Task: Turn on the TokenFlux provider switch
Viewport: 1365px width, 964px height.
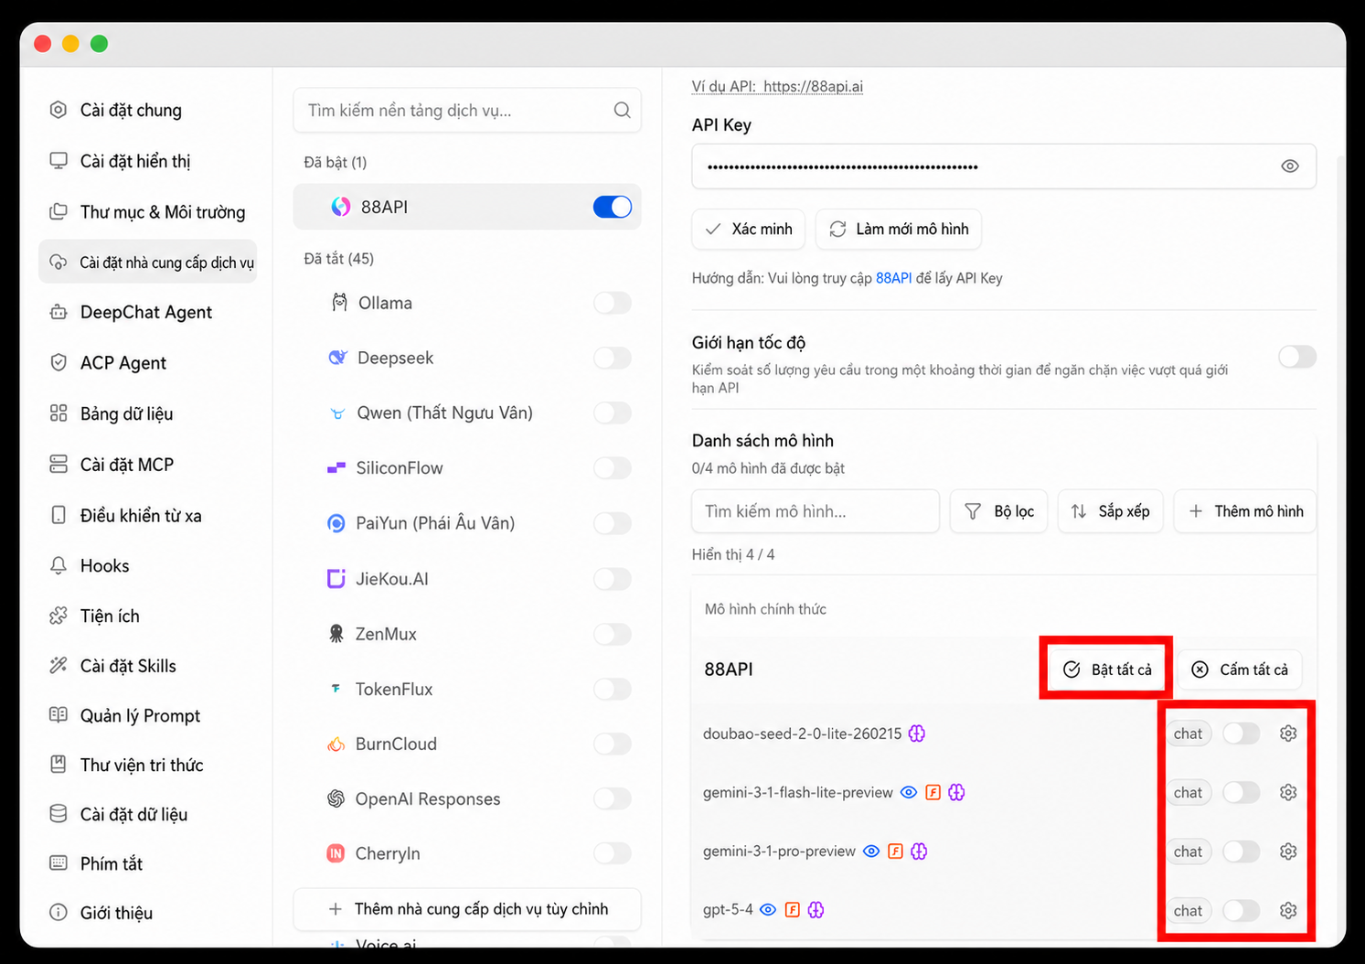Action: (x=613, y=689)
